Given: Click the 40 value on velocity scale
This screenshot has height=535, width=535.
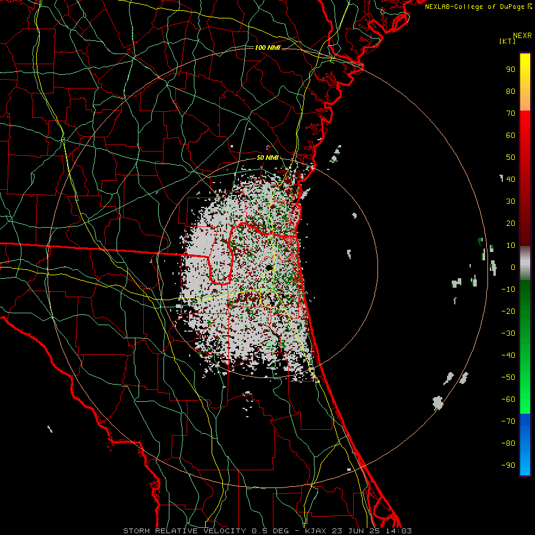Looking at the screenshot, I should point(511,179).
